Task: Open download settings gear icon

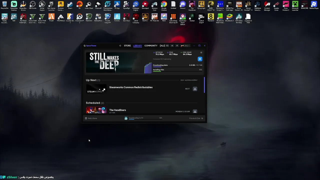Action: point(201,52)
